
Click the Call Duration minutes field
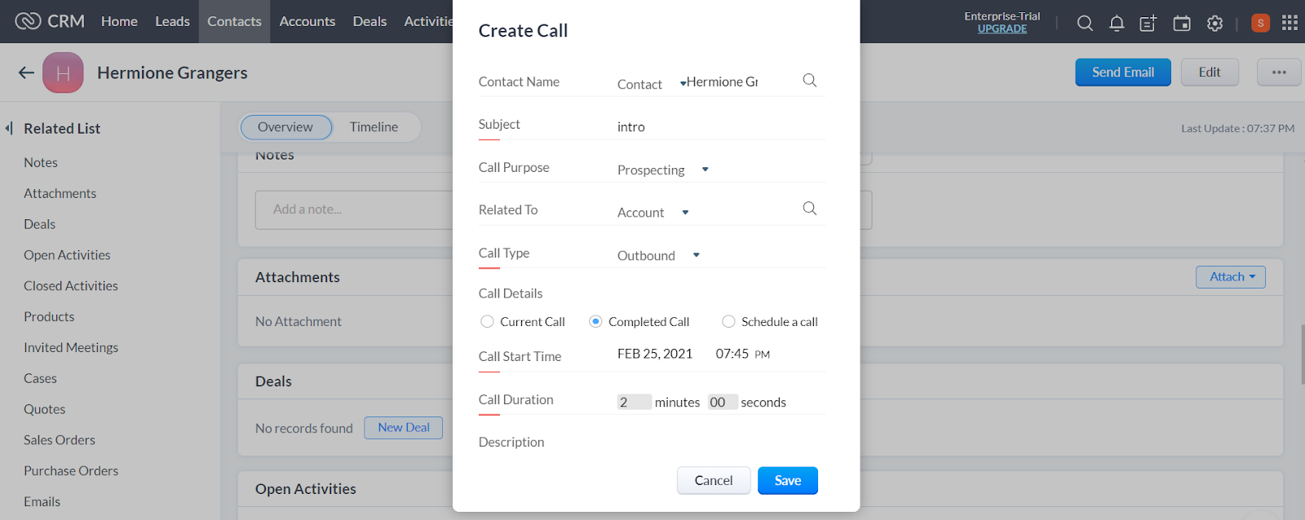[635, 401]
